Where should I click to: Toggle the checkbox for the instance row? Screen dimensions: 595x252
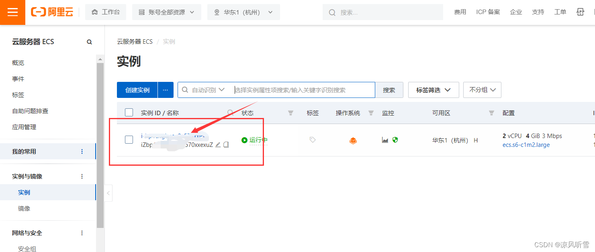(129, 140)
